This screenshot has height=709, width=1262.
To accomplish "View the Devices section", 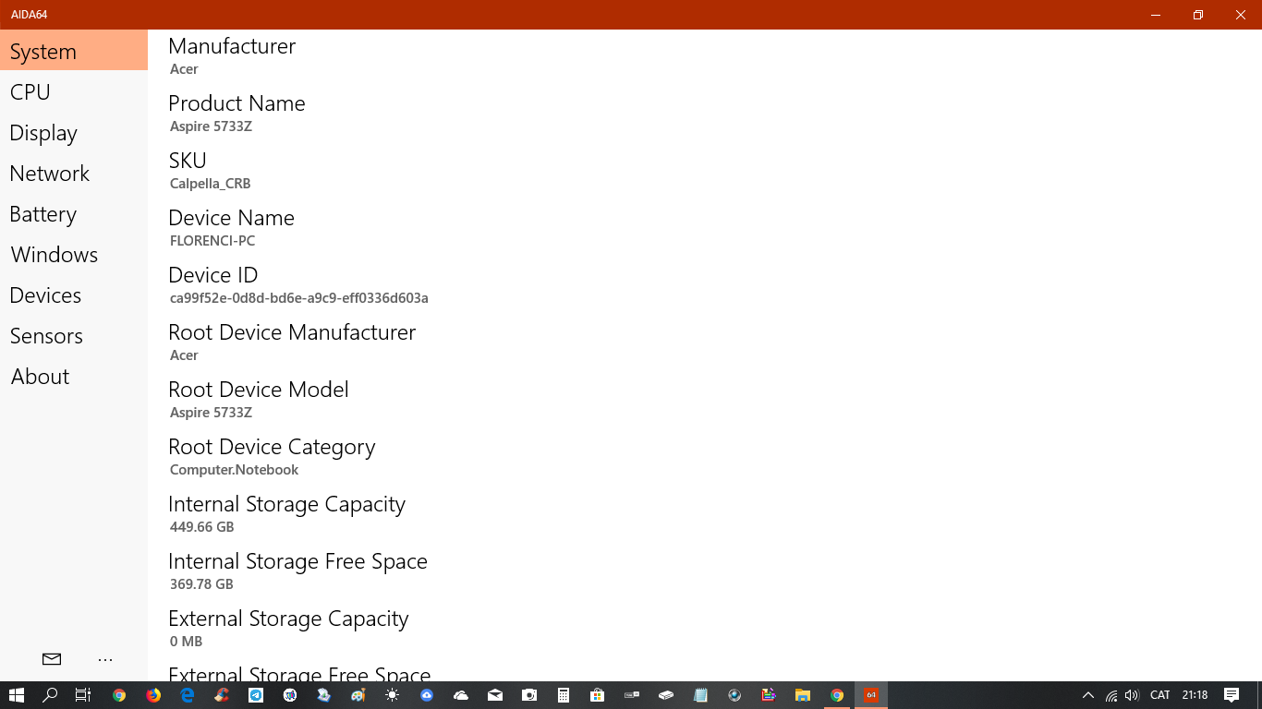I will (x=74, y=295).
